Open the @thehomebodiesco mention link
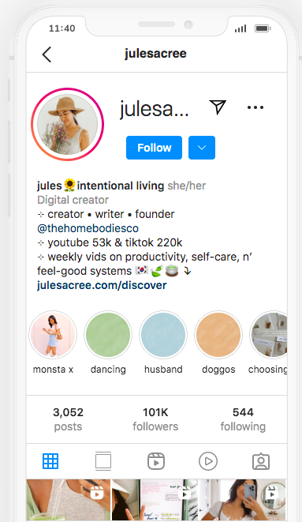The width and height of the screenshot is (302, 522). click(88, 228)
